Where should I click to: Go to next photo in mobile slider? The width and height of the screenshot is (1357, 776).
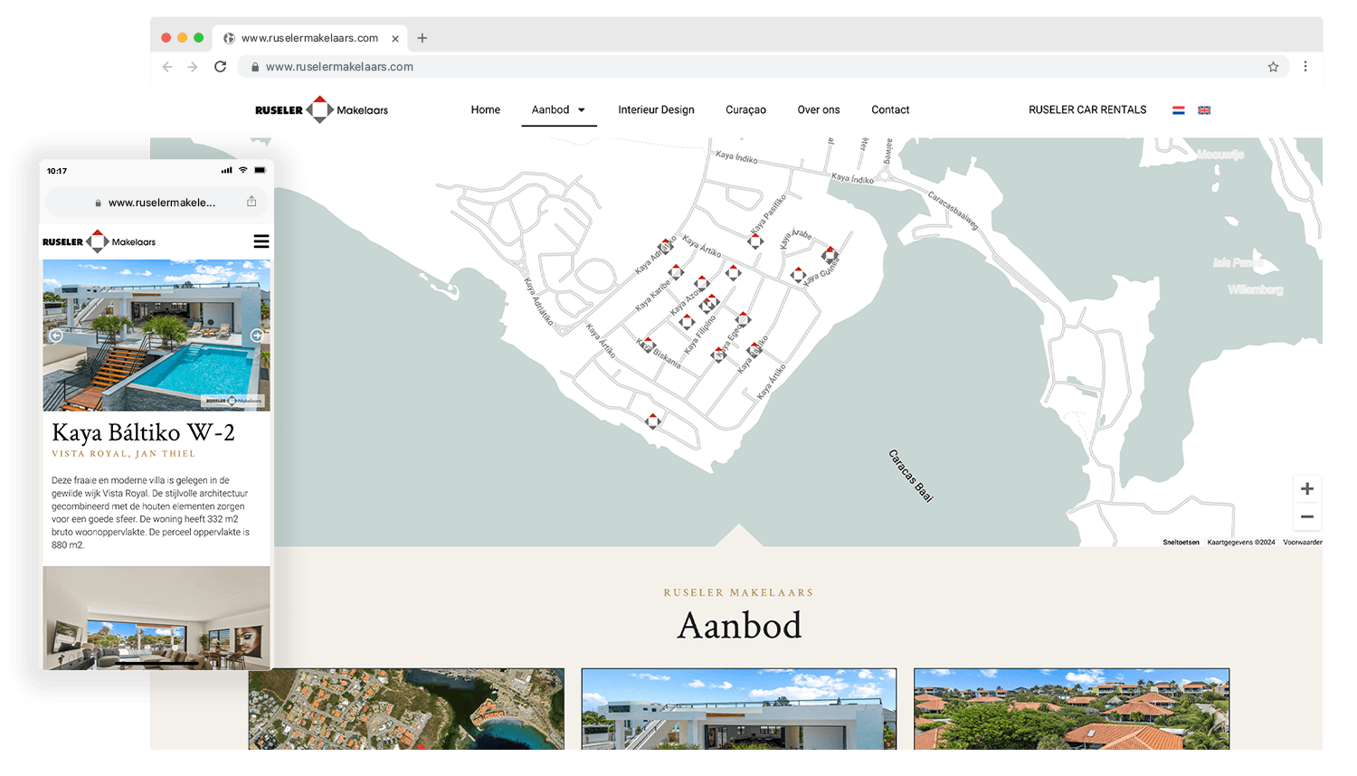coord(256,336)
